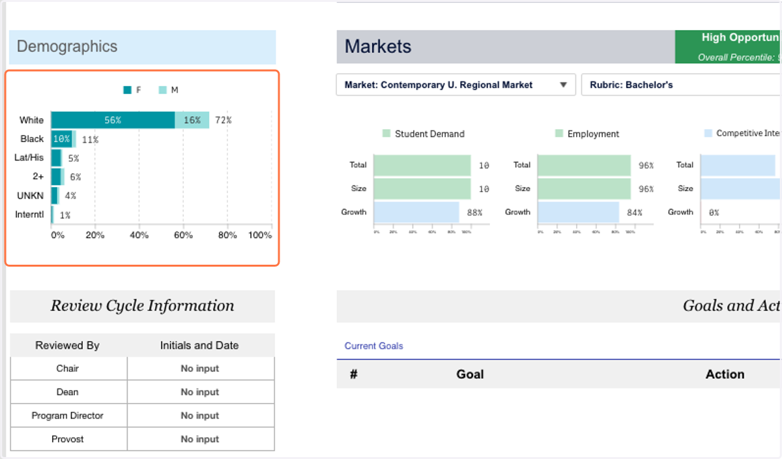Open the Rubric: Bachelor's dropdown
782x459 pixels.
[681, 85]
